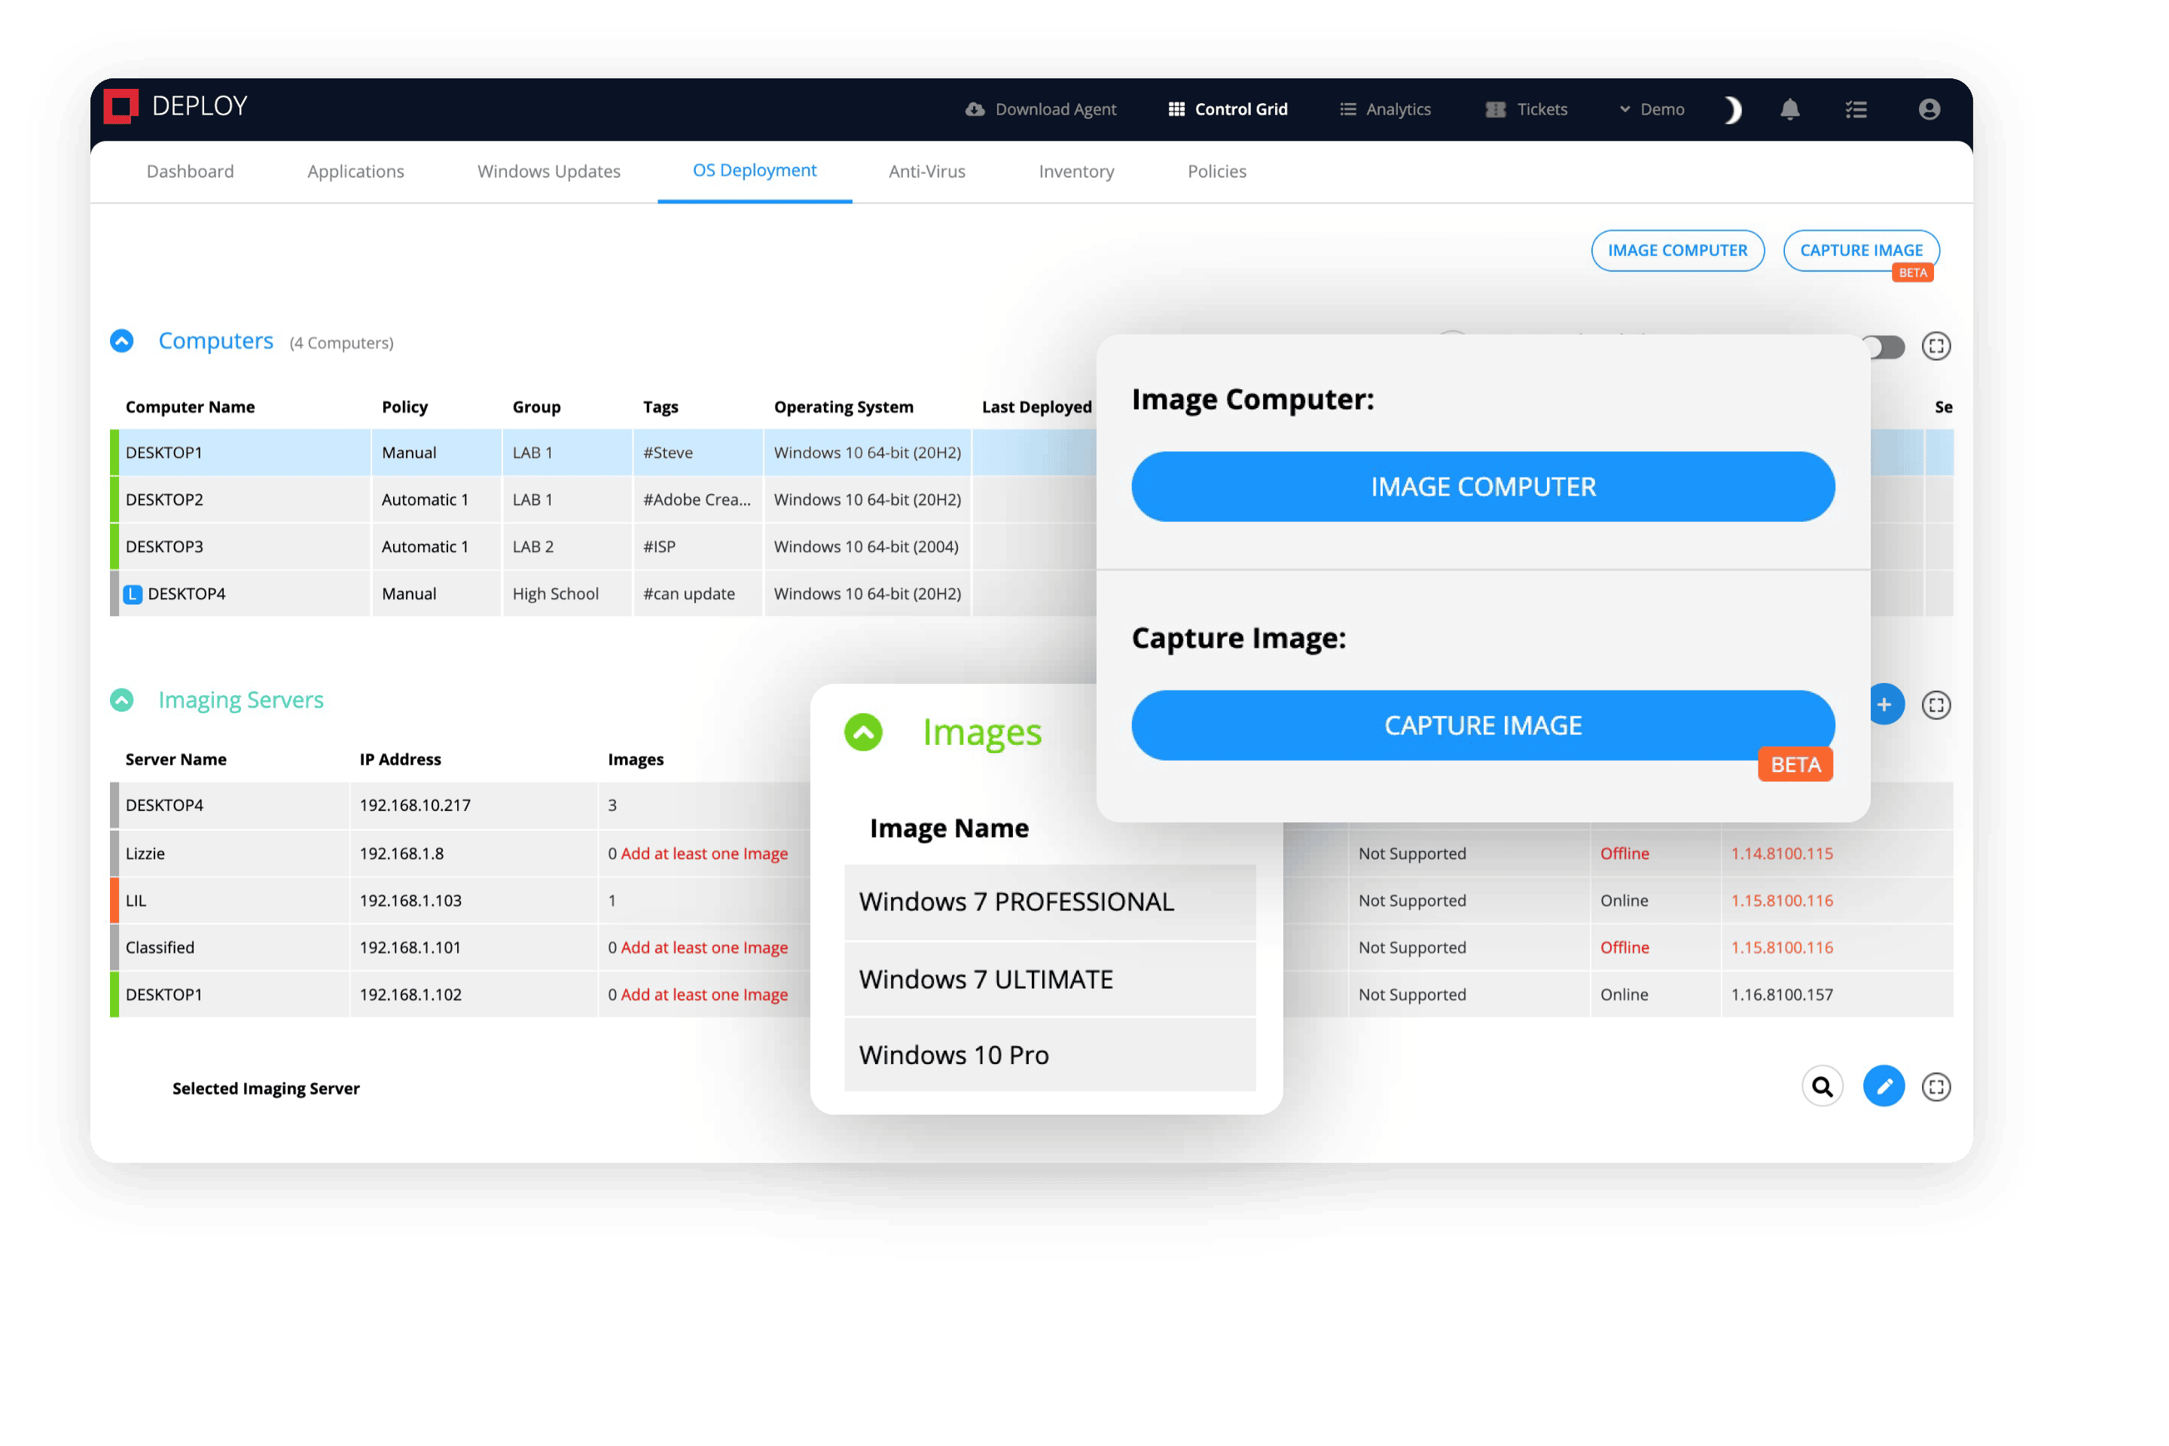Open the tasks checklist icon in top bar
This screenshot has height=1446, width=2169.
(x=1856, y=108)
